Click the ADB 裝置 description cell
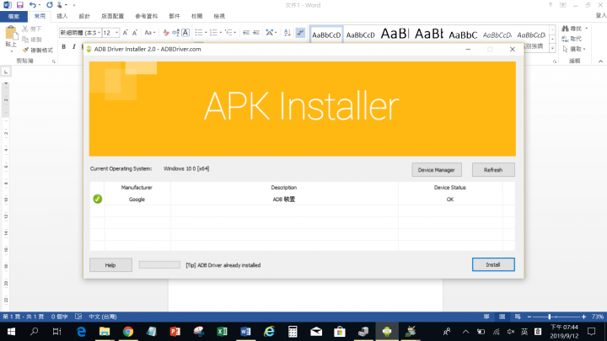The width and height of the screenshot is (607, 341). click(x=284, y=200)
